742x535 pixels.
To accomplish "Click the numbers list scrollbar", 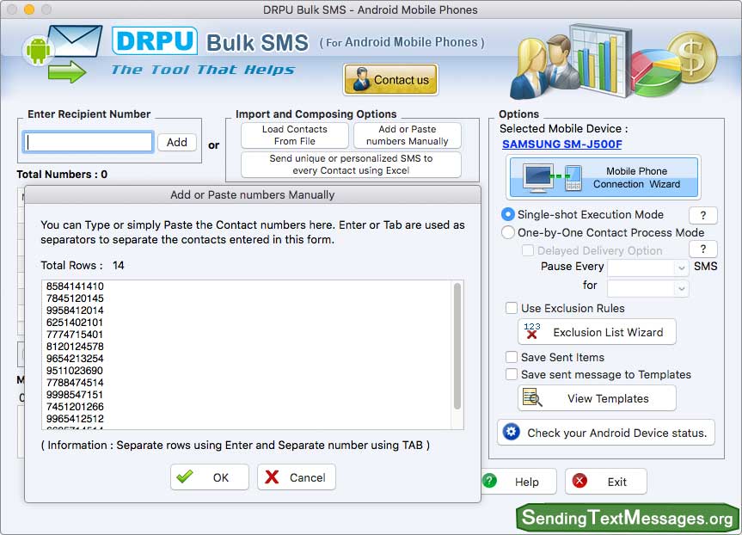I will (457, 346).
